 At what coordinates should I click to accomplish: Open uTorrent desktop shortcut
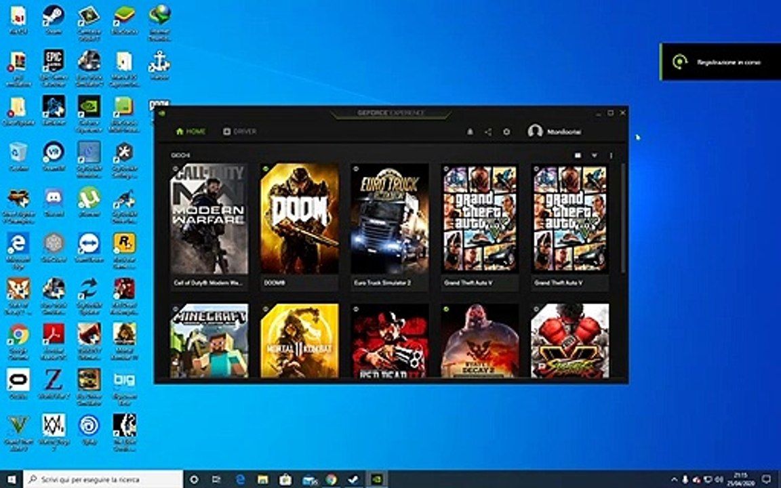[89, 203]
